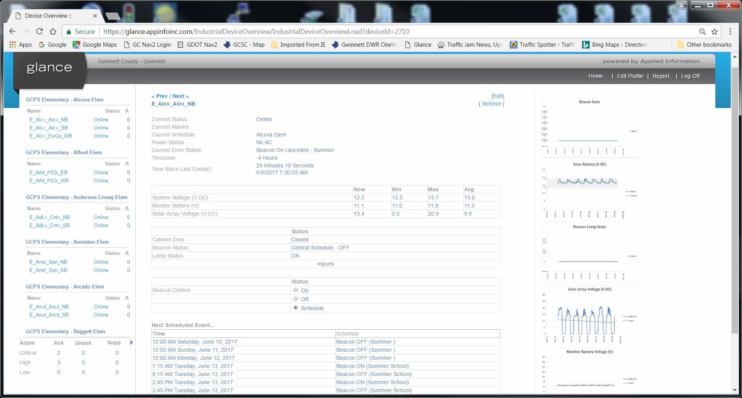Open the Imported From IE bookmarks folder

[x=298, y=45]
